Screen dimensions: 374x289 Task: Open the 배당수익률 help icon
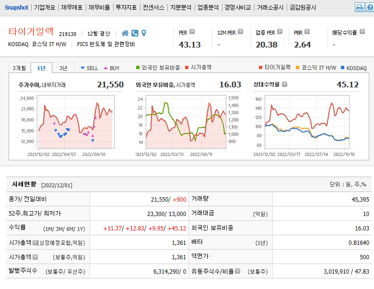click(362, 32)
